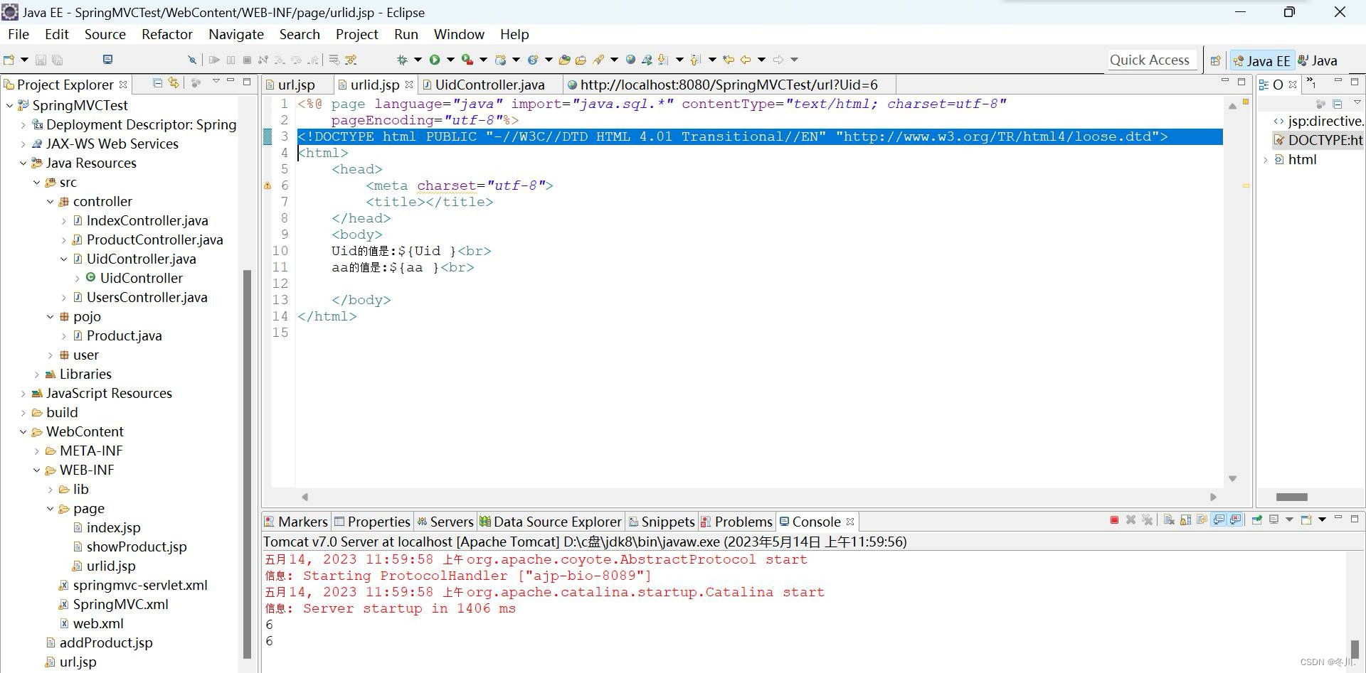1366x673 pixels.
Task: Switch to the UidController.java editor tab
Action: tap(490, 85)
